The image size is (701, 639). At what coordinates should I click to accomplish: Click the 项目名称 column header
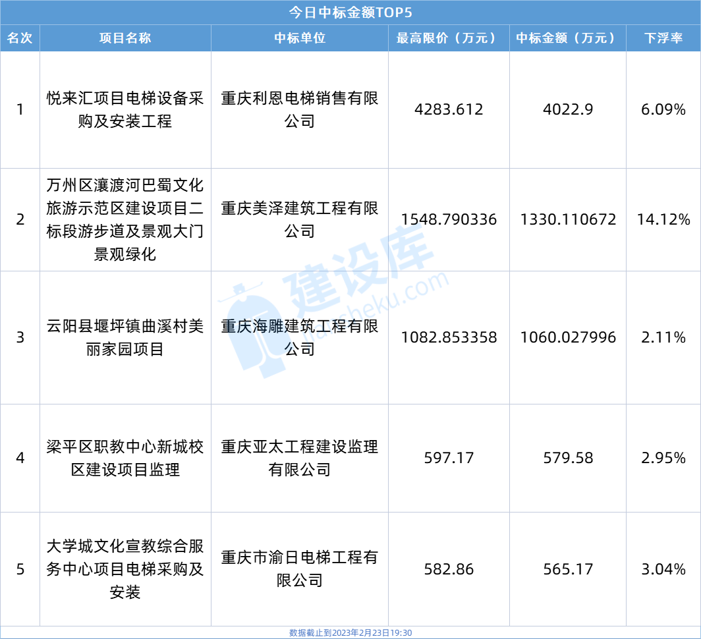125,38
